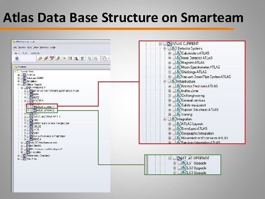Switch to the Main tab
265x199 pixels.
point(16,53)
